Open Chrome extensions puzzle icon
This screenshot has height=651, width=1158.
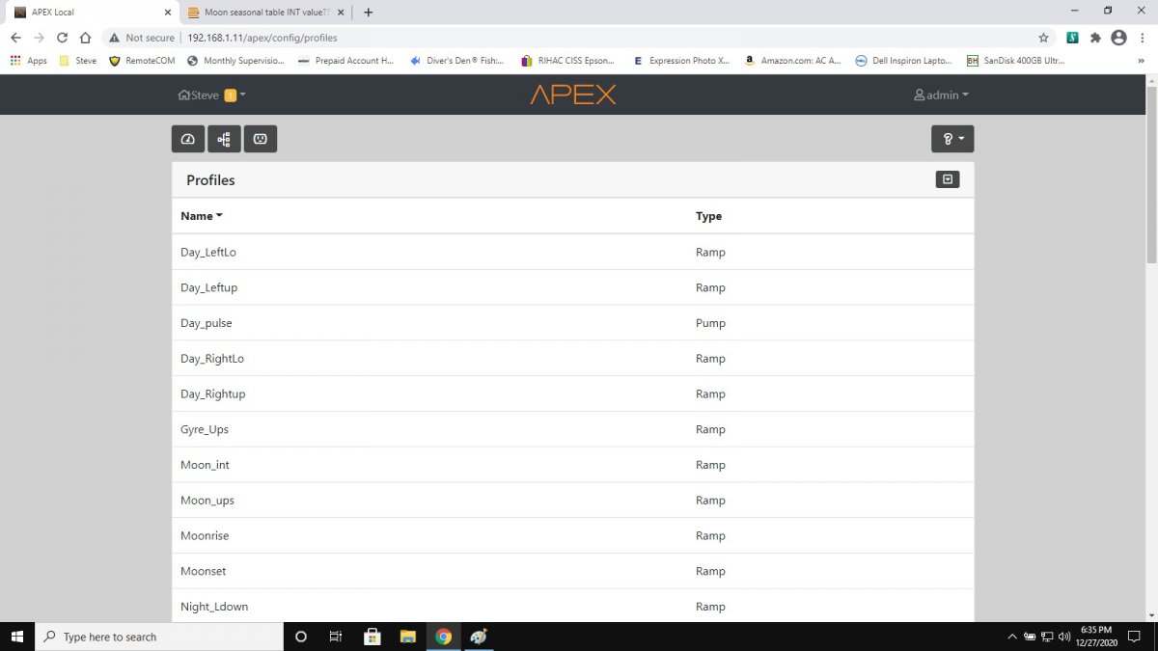click(x=1095, y=38)
